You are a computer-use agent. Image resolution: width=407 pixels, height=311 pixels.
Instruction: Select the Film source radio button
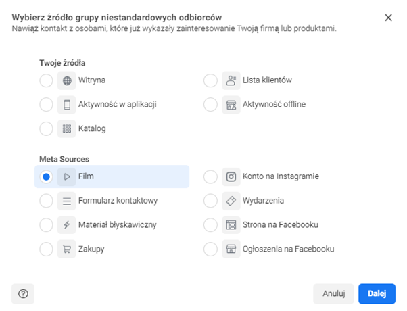click(46, 176)
